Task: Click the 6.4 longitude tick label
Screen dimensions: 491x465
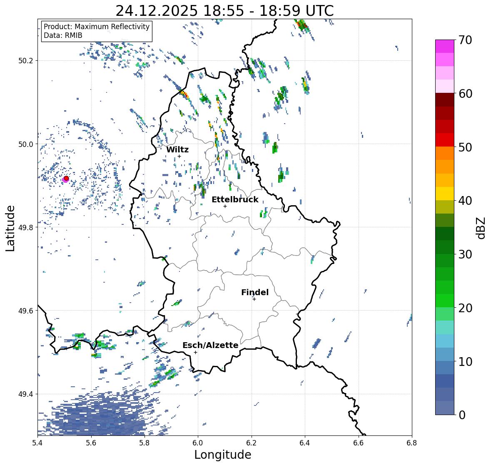Action: tap(305, 443)
